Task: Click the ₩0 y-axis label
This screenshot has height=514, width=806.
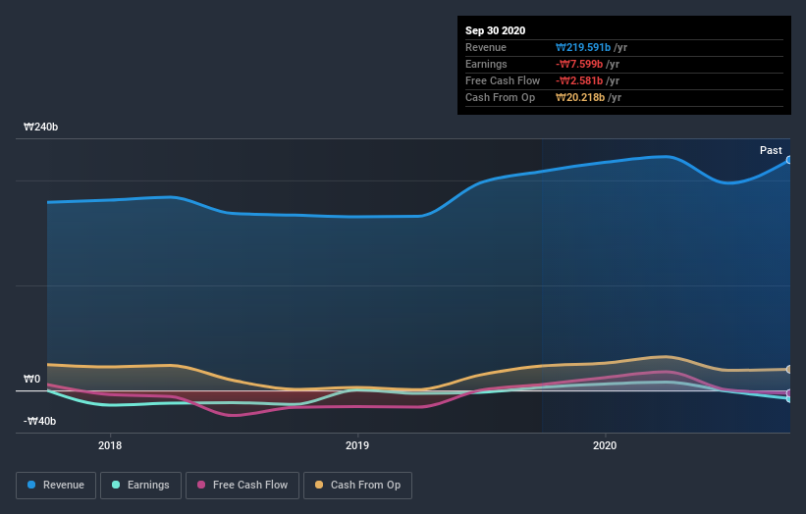Action: tap(31, 379)
